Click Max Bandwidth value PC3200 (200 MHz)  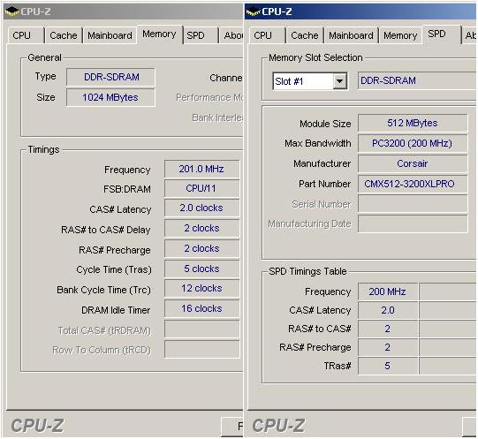coord(413,143)
